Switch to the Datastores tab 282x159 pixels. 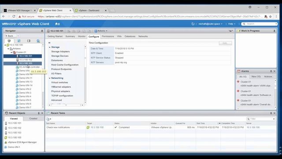coord(130,36)
